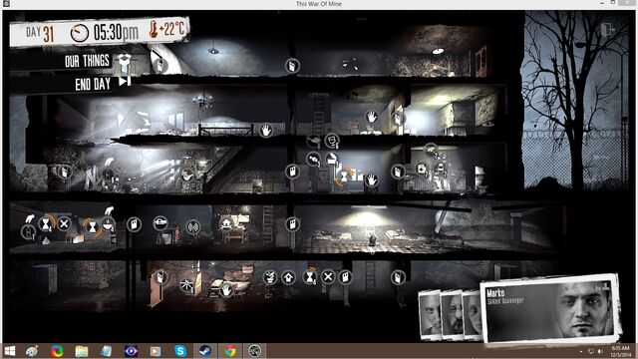Select the leftmost survivor portrait

[430, 314]
